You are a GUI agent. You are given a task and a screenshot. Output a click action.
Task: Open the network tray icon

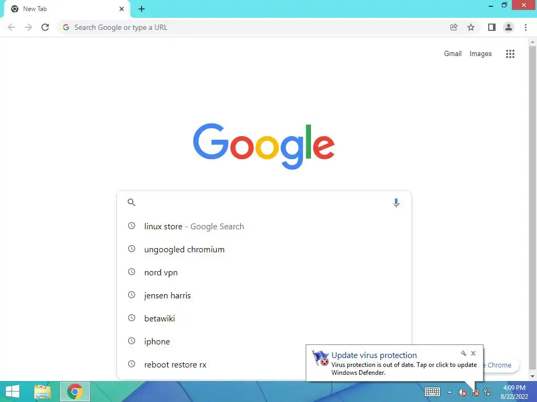488,392
